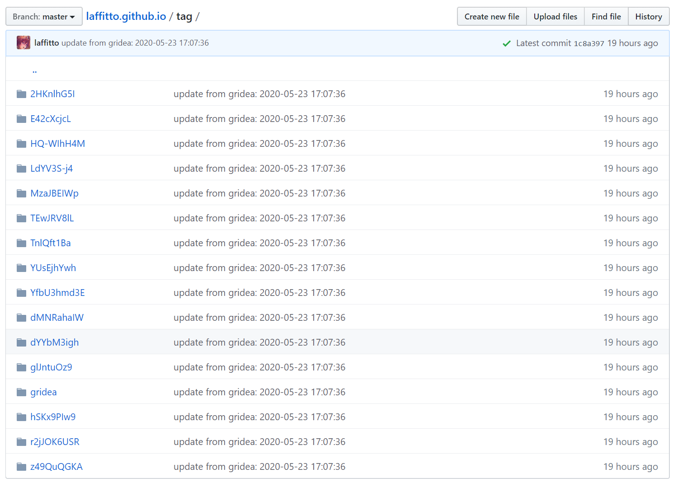
Task: Open commit message in YUsEjhYwh row
Action: pos(259,268)
